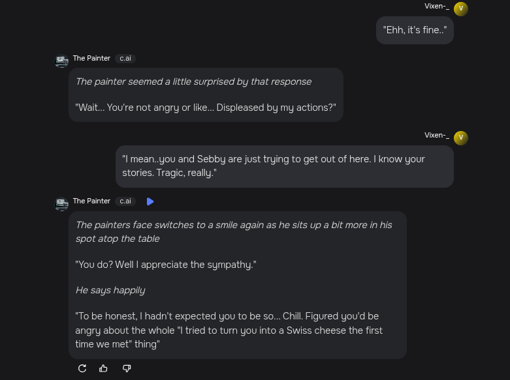Click "The painter seemed a little surprised" text
This screenshot has width=510, height=380.
point(193,81)
